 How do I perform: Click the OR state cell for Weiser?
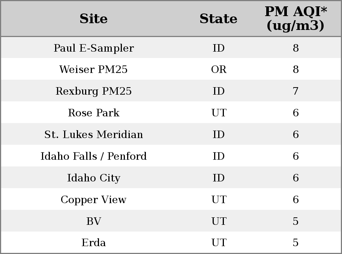tap(219, 70)
